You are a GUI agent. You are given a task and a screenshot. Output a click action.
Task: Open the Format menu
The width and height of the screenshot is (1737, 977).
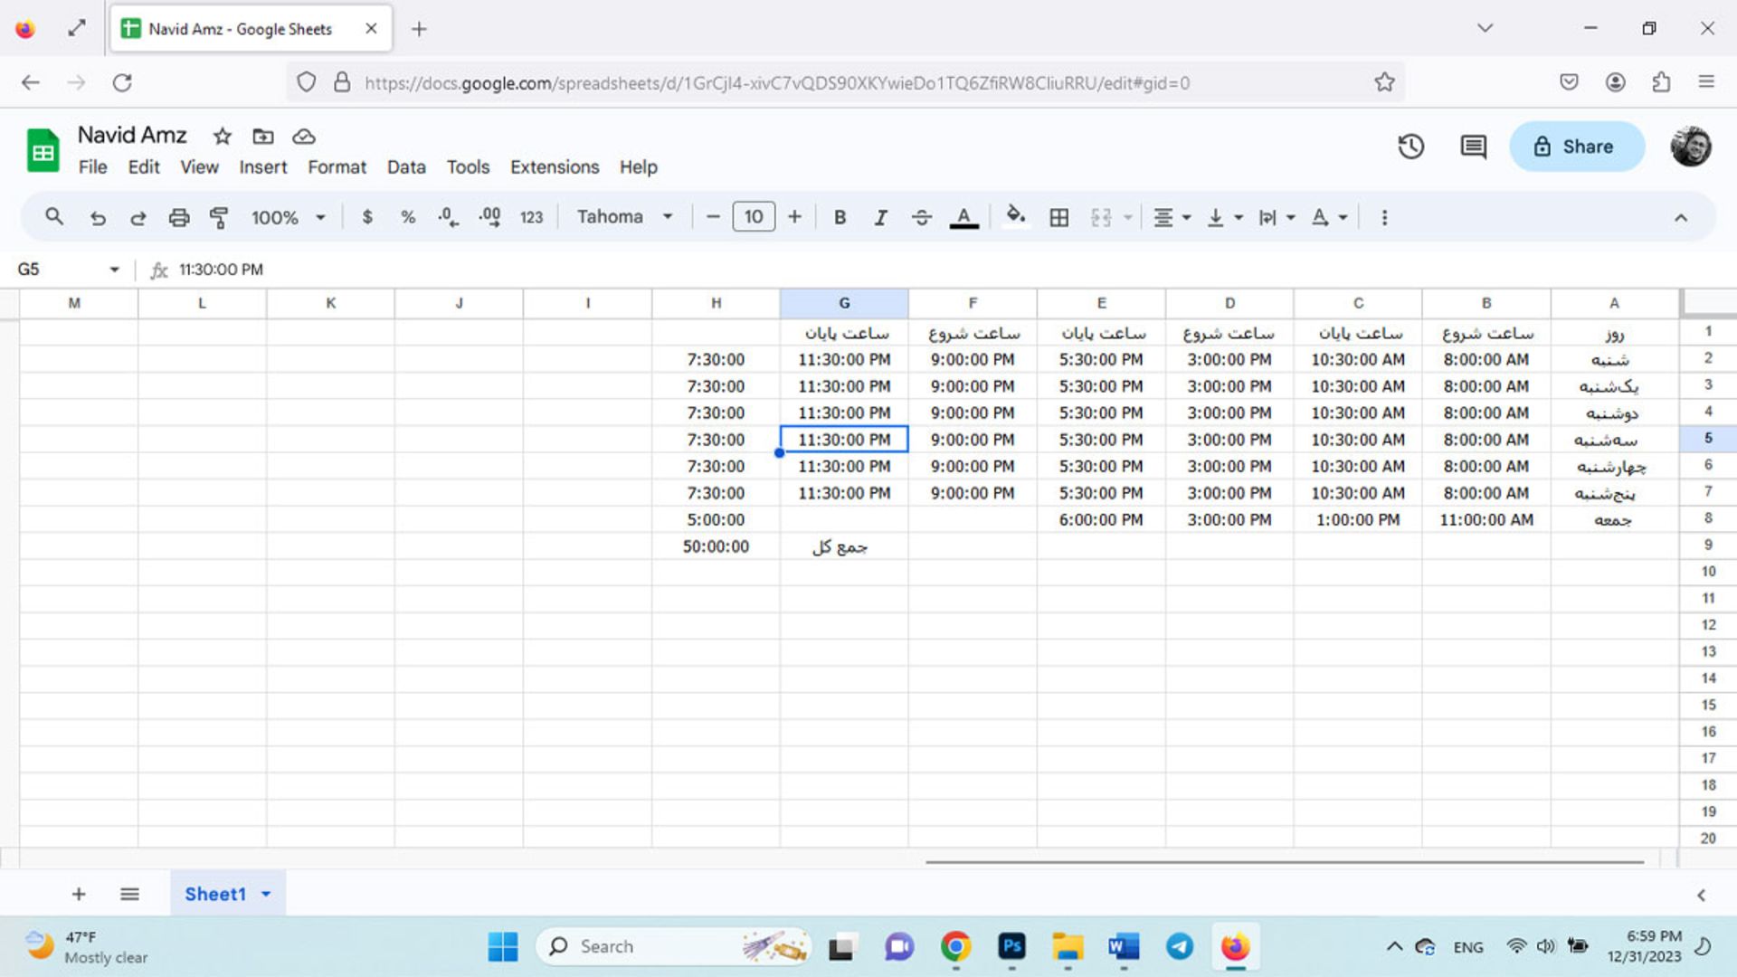(337, 167)
